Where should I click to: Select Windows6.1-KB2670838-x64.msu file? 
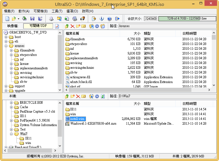(93, 124)
